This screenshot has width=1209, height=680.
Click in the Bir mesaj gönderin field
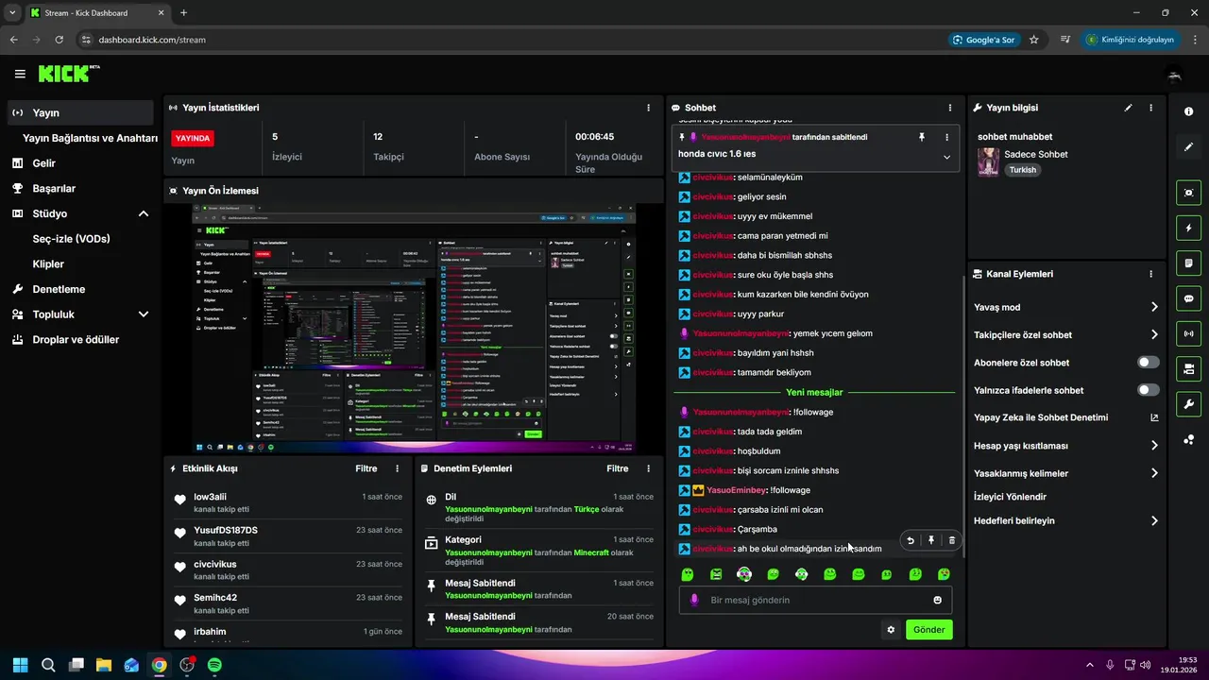(815, 600)
